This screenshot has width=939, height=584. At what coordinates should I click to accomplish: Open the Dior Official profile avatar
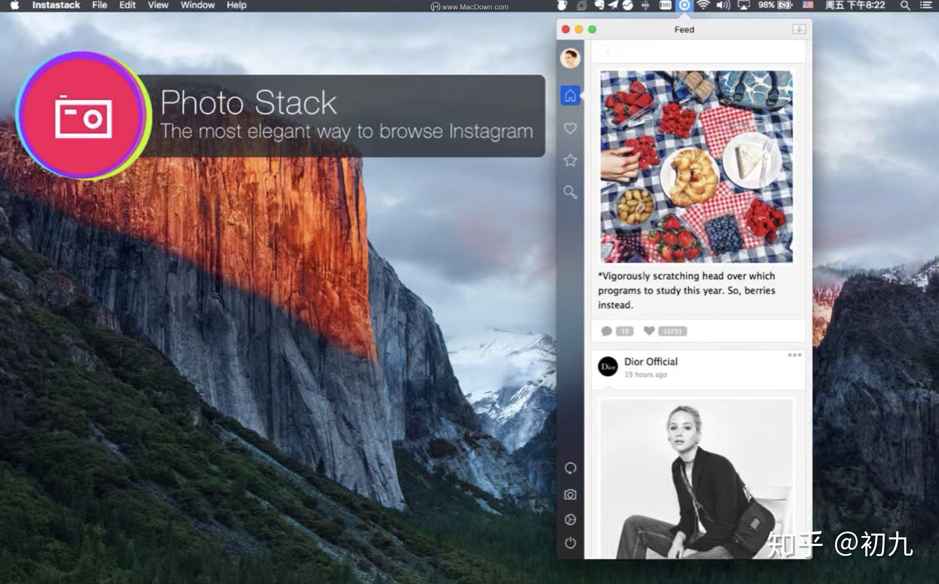608,367
